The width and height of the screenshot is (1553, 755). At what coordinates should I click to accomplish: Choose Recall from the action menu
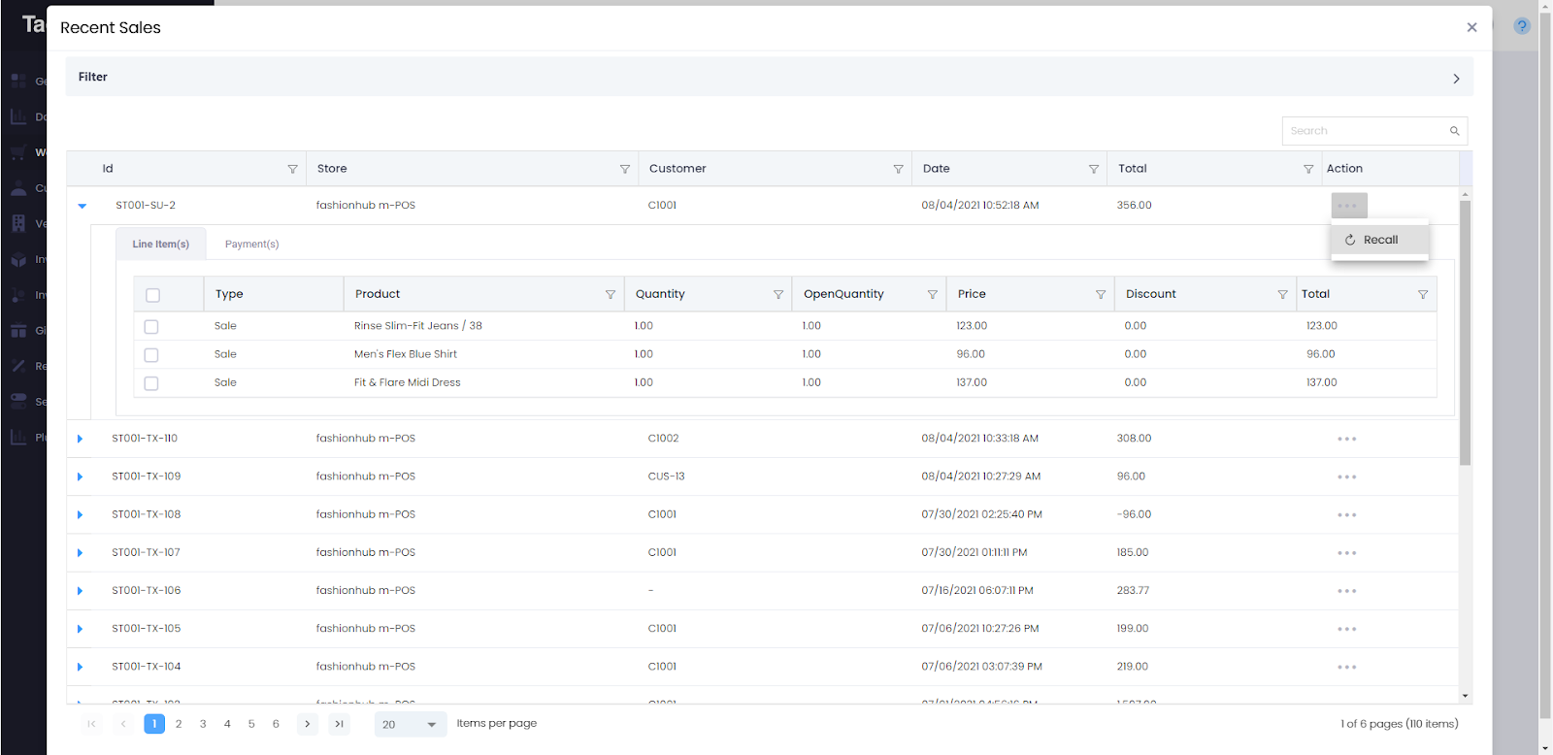[x=1379, y=240]
